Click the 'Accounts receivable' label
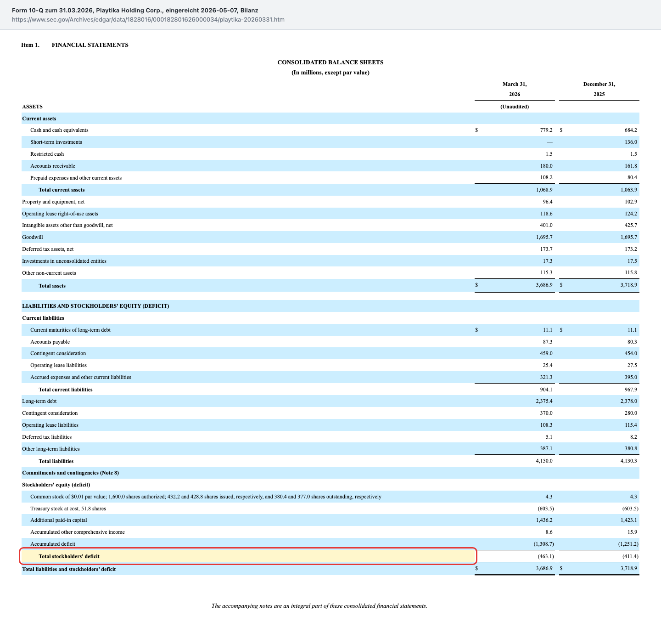 click(53, 166)
